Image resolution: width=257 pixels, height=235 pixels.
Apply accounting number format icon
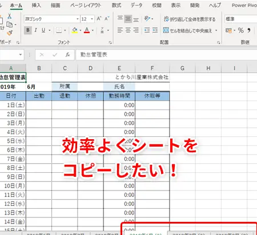pos(228,30)
